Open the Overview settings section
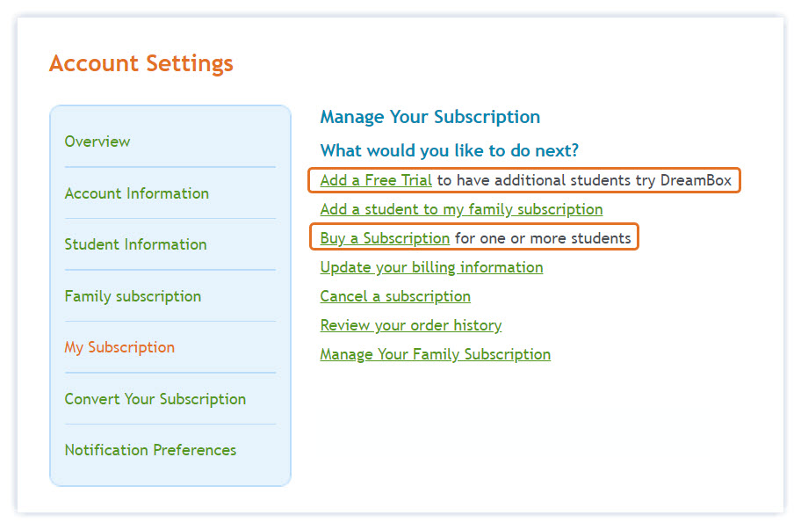 [x=97, y=142]
